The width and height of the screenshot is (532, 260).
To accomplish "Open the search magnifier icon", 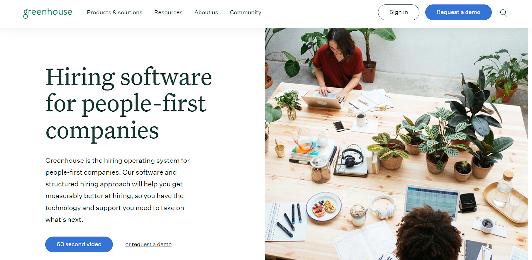I will [x=504, y=13].
